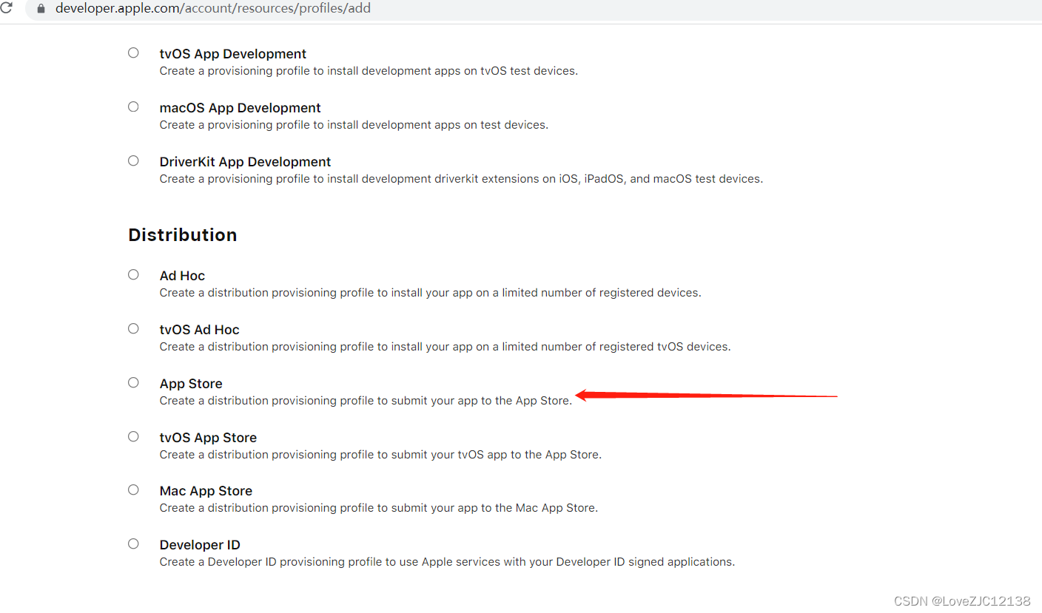Select the tvOS App Store radio button
This screenshot has width=1042, height=613.
(133, 436)
